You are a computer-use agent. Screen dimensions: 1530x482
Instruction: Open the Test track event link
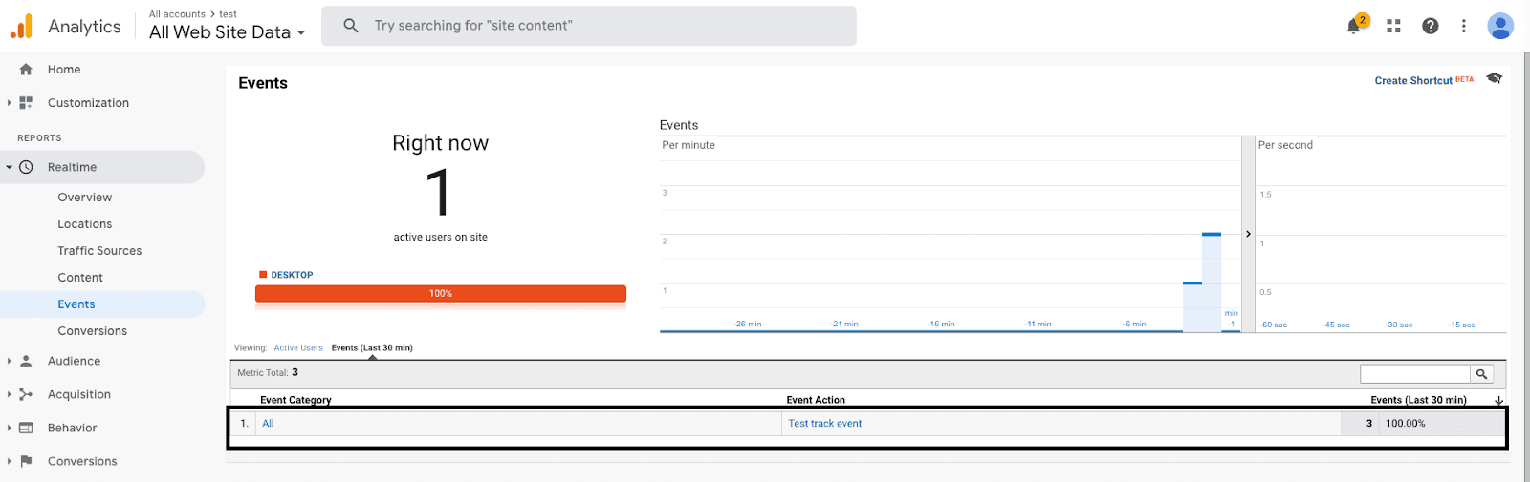824,424
